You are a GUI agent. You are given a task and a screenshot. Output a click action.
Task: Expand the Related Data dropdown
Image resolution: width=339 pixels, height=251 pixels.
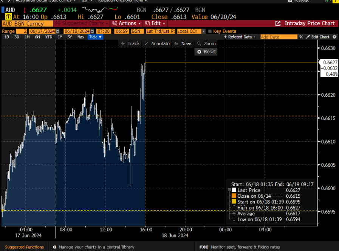240,37
